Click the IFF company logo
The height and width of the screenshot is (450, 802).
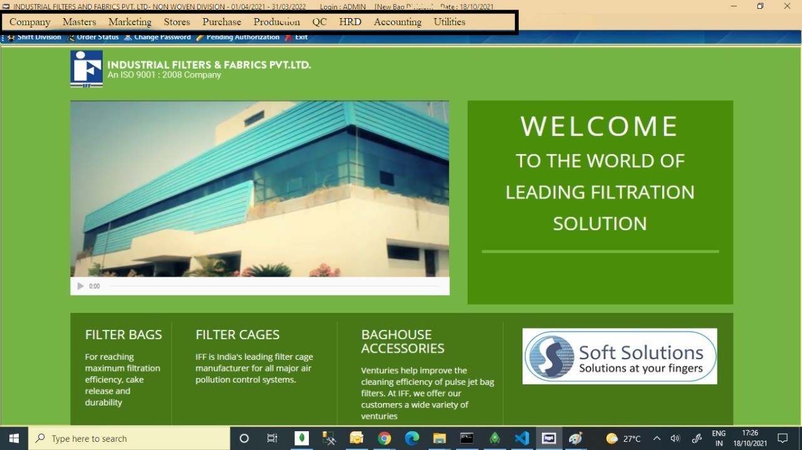[86, 69]
